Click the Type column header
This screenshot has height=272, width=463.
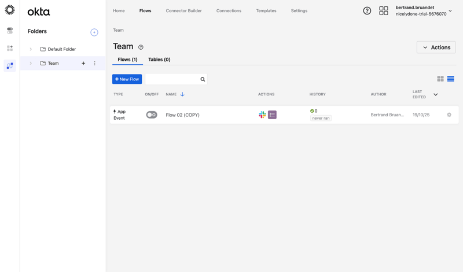118,94
